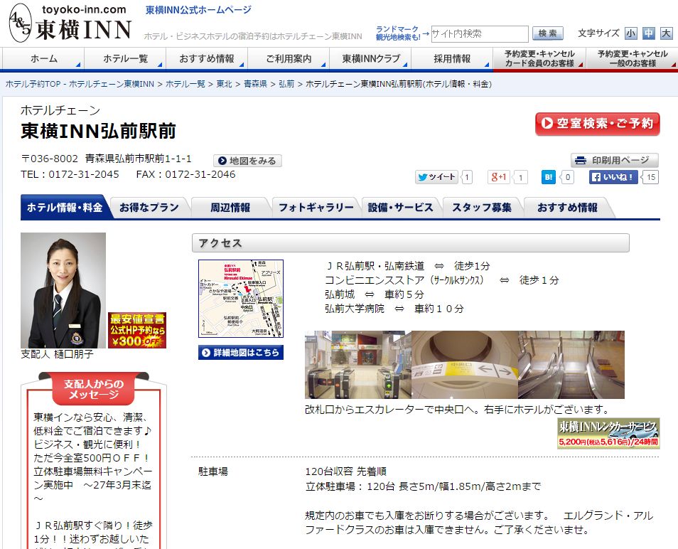Image resolution: width=678 pixels, height=549 pixels.
Task: Open the おすすめ情報 navigation menu
Action: click(x=207, y=58)
